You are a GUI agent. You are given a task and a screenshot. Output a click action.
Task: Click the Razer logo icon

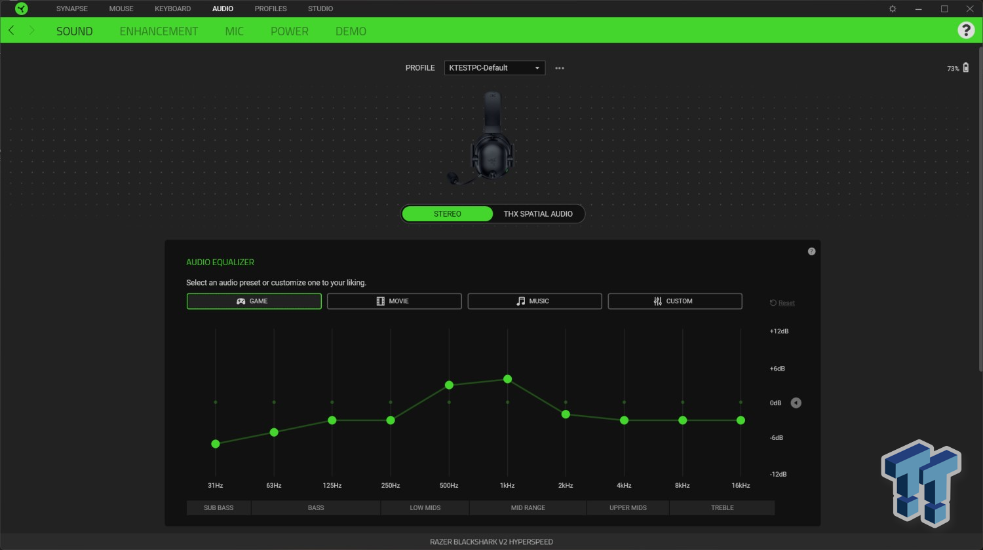(22, 9)
